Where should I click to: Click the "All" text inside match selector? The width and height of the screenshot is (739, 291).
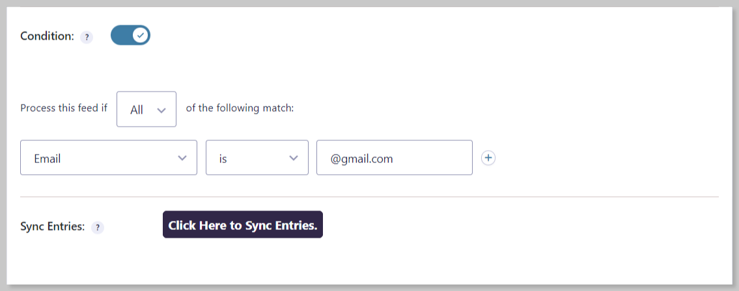[x=137, y=110]
